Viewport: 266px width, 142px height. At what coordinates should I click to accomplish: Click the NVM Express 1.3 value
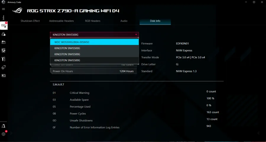186,71
